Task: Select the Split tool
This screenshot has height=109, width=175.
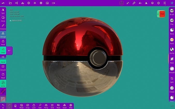Action: [172, 80]
